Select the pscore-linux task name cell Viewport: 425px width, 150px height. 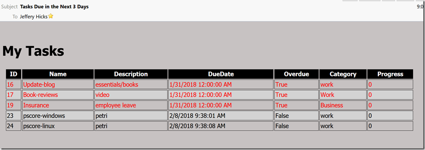tap(58, 126)
